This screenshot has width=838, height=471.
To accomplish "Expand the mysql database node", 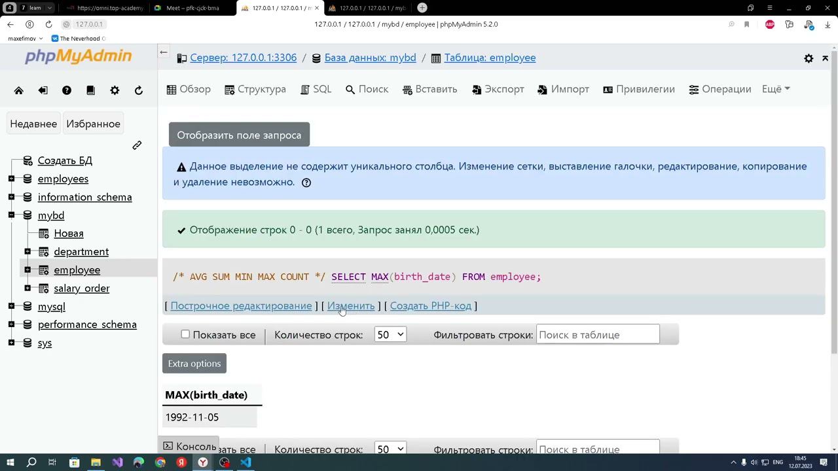I will point(11,306).
